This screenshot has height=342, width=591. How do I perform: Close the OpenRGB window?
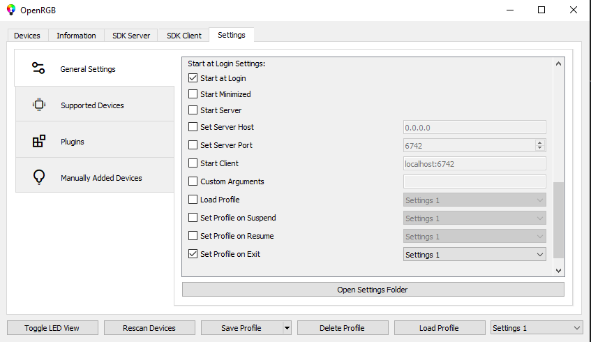[x=574, y=10]
